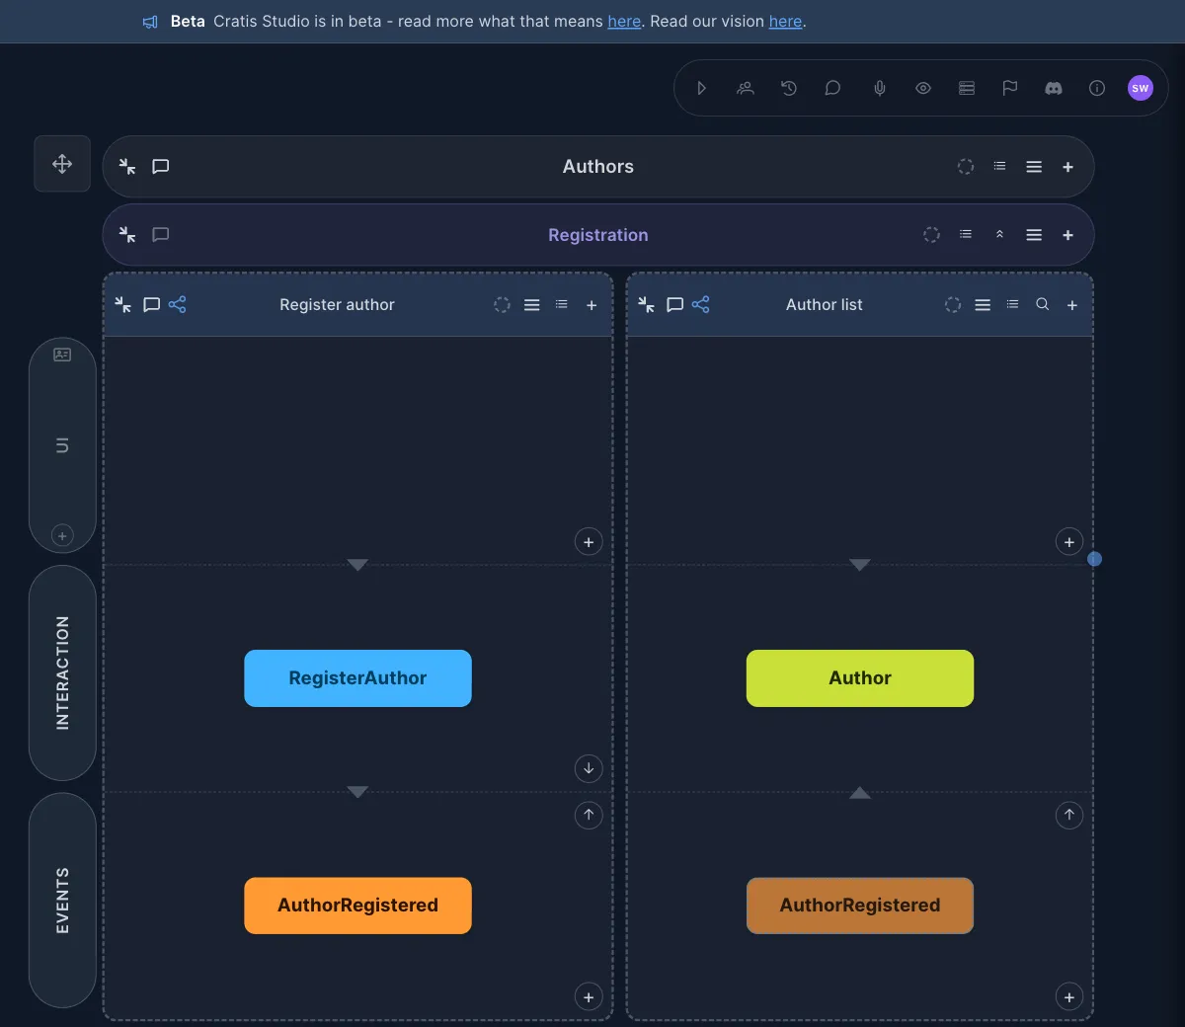Click the flag icon in the toolbar
The height and width of the screenshot is (1027, 1185).
pyautogui.click(x=1010, y=88)
